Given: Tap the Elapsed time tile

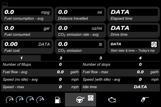Looking at the screenshot, I should pyautogui.click(x=134, y=14).
